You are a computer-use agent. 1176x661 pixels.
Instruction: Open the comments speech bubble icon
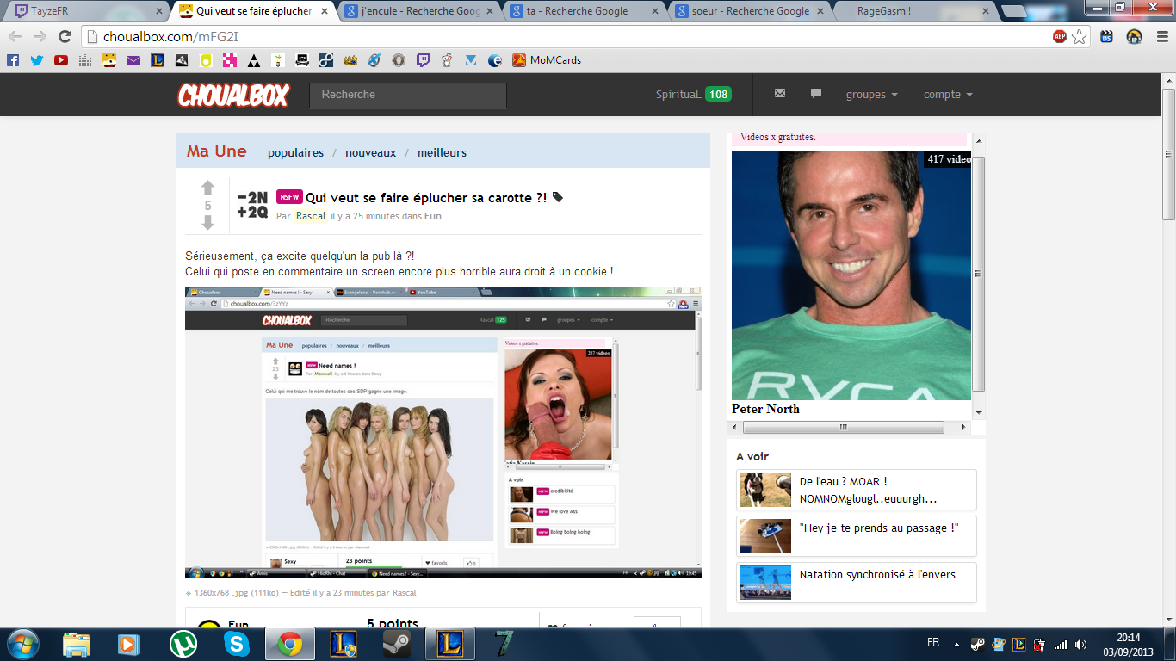(x=816, y=94)
